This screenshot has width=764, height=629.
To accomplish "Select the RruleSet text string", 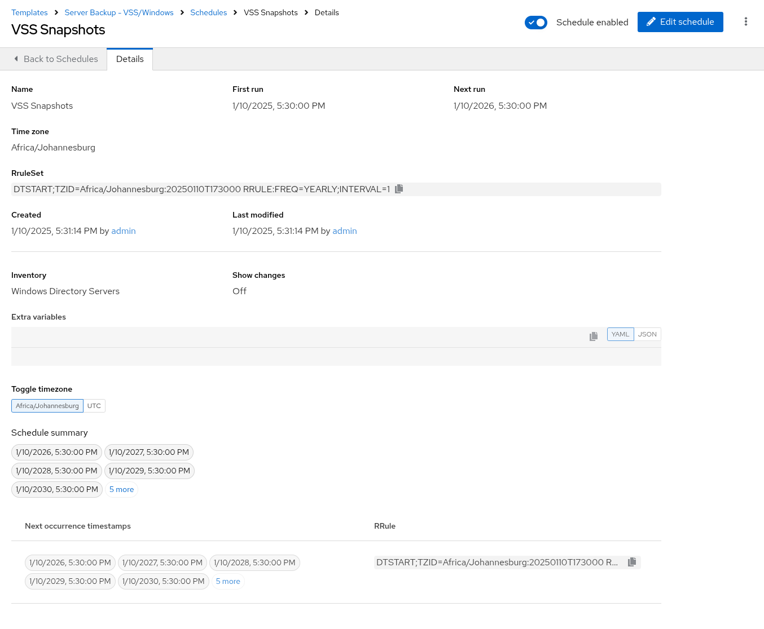I will 201,189.
